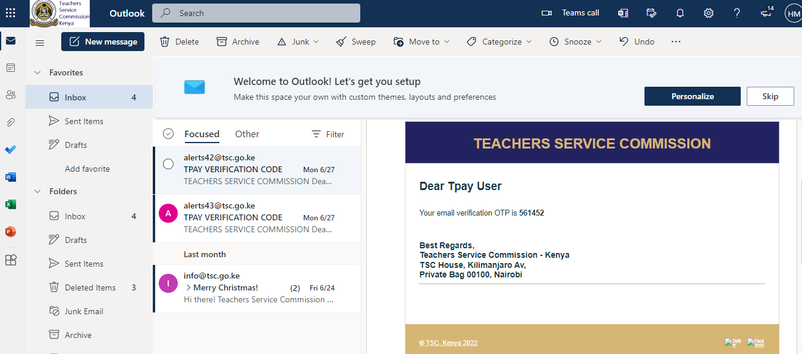The image size is (802, 354).
Task: Open the app launcher waffle icon
Action: point(11,13)
